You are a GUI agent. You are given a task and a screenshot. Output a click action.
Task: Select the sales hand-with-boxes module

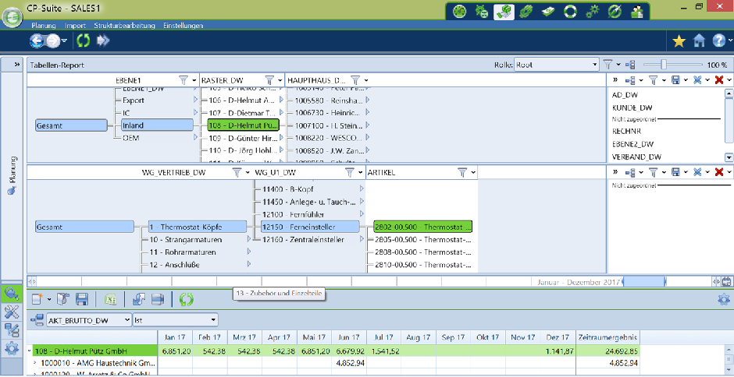(x=504, y=12)
